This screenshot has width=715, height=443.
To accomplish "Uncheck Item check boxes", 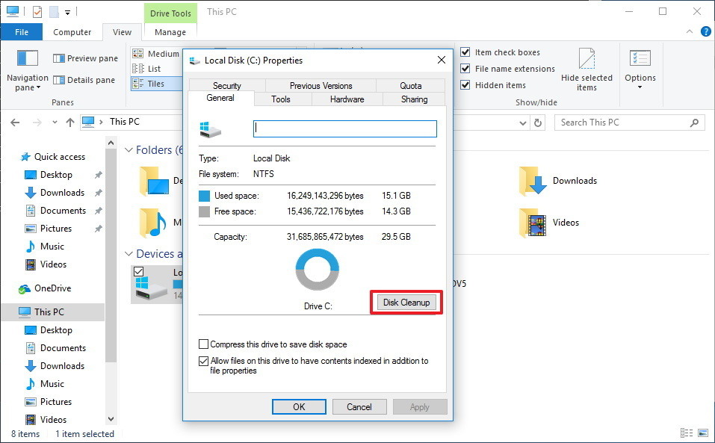I will (465, 52).
